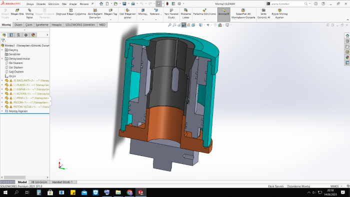This screenshot has height=197, width=350.
Task: Open SOLIDWORKS Eklentileri tab
Action: pos(80,25)
